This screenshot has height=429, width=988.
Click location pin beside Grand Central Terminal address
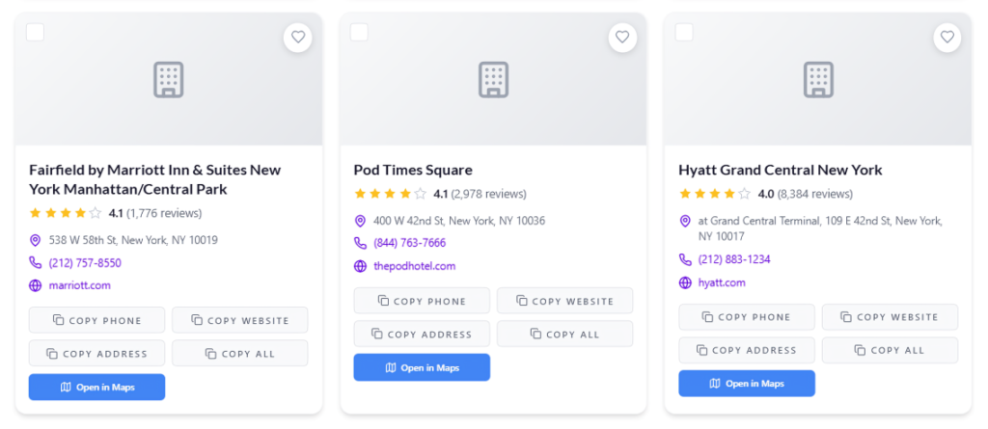(685, 221)
